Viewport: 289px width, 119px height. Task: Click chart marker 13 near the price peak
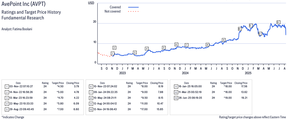278,22
